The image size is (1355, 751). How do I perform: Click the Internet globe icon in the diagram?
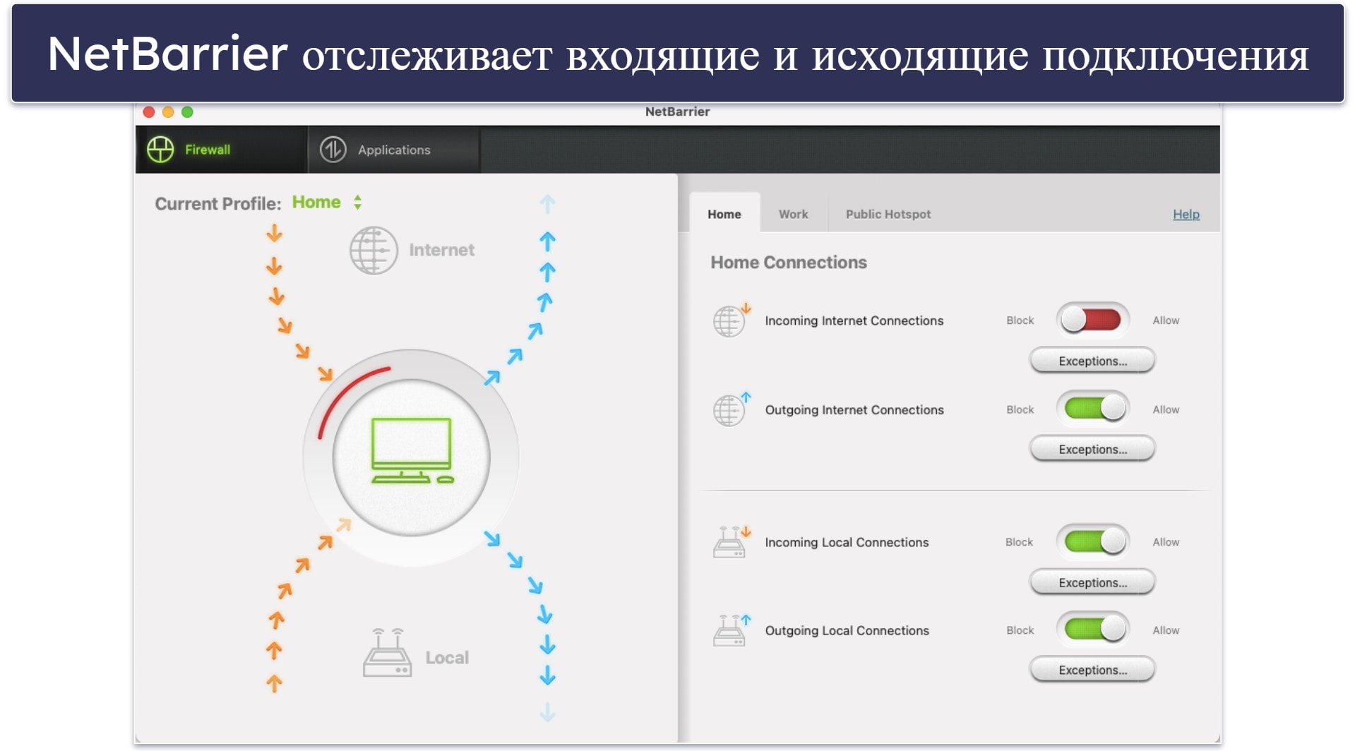374,250
